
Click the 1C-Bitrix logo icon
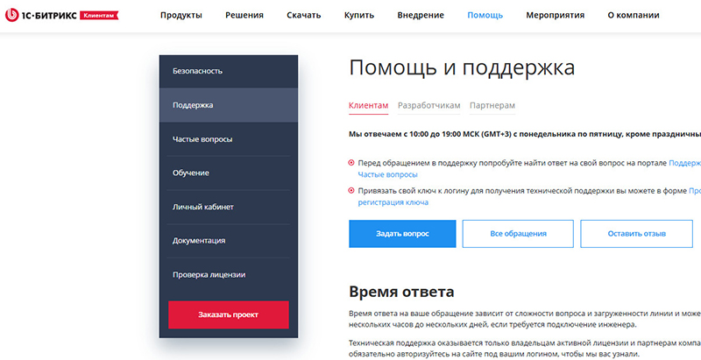[11, 15]
